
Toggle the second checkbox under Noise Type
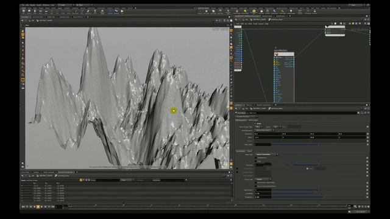[256, 161]
